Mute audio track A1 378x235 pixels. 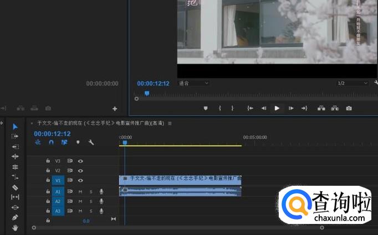[x=81, y=191]
